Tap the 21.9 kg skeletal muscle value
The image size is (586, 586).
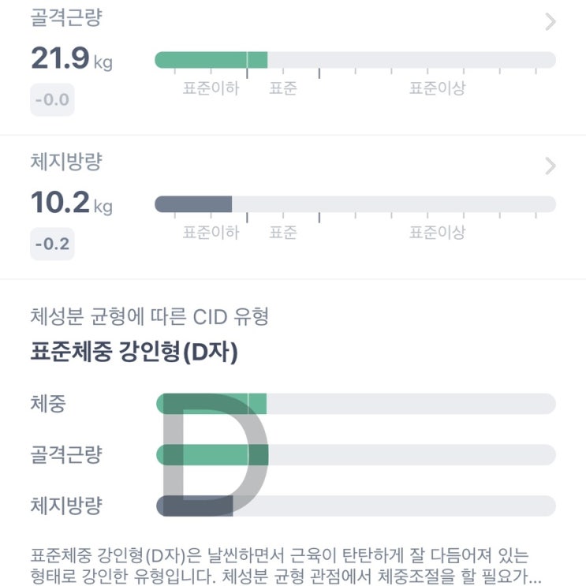[71, 58]
